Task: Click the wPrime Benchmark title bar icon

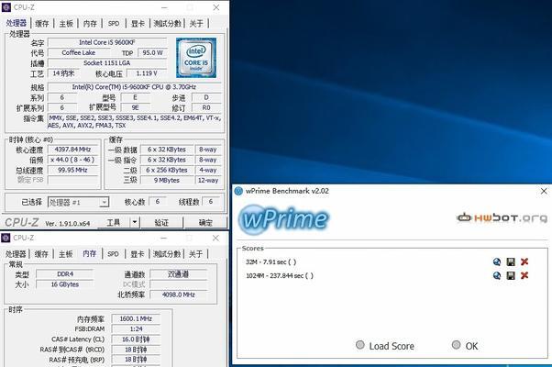Action: point(238,191)
